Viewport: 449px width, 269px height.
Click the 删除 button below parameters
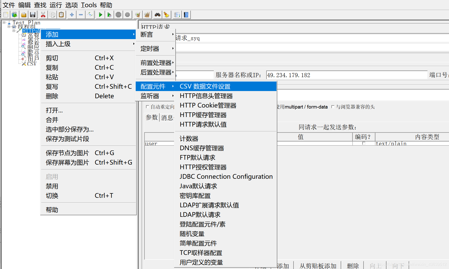(353, 266)
